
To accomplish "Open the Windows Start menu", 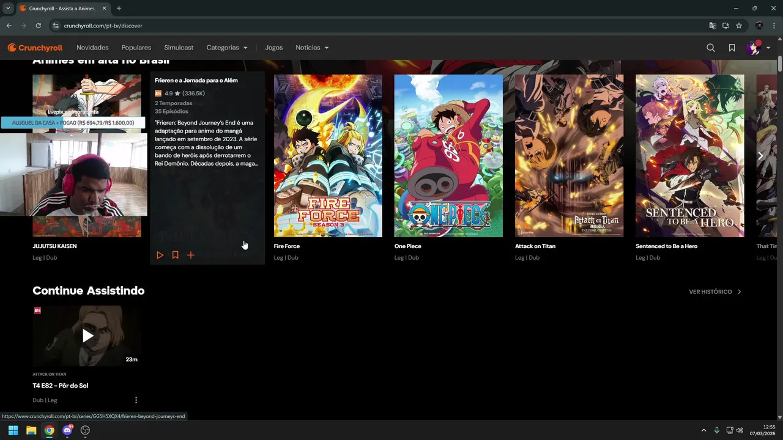I will 13,430.
